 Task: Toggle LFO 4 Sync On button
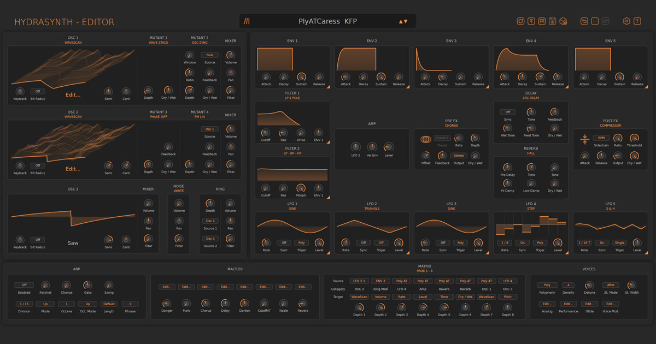(x=522, y=242)
